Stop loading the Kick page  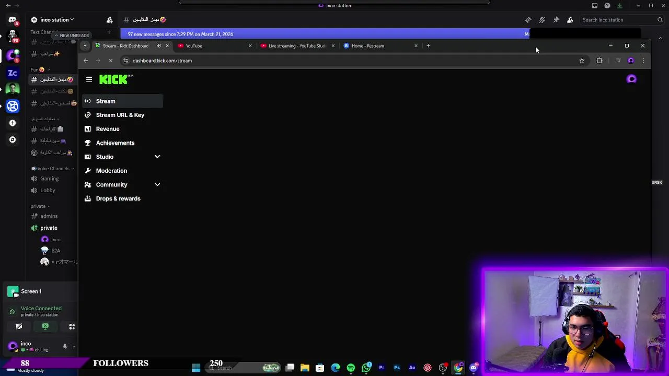pyautogui.click(x=110, y=61)
